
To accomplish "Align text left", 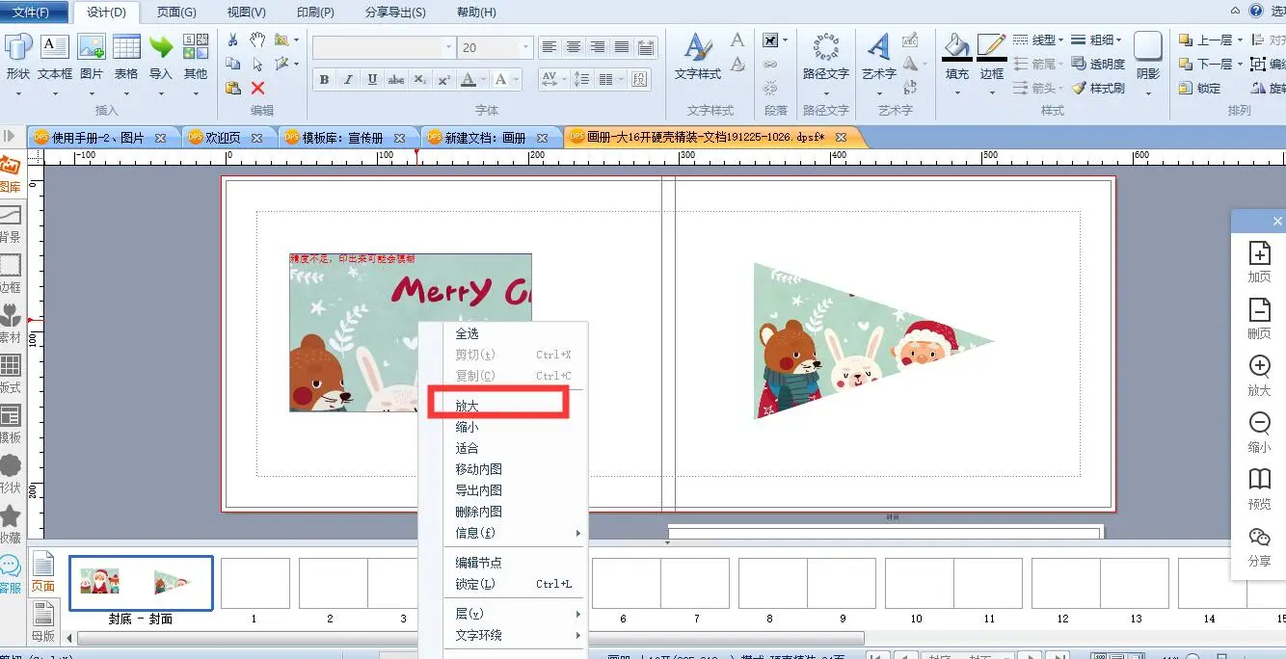I will (549, 46).
